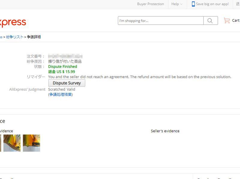Screen dimensions: 240x179
Task: Focus the "I'm shopping for..." search field
Action: [x=161, y=21]
